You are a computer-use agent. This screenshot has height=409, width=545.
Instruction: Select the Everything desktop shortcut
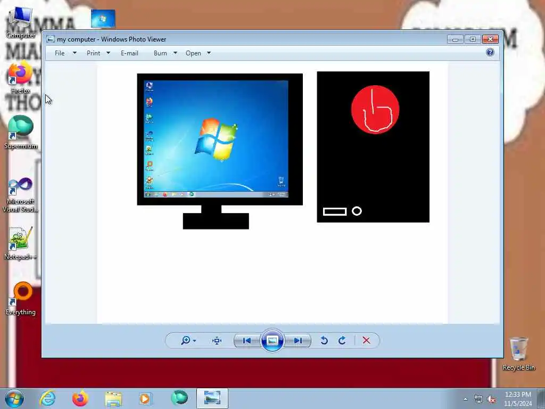21,298
